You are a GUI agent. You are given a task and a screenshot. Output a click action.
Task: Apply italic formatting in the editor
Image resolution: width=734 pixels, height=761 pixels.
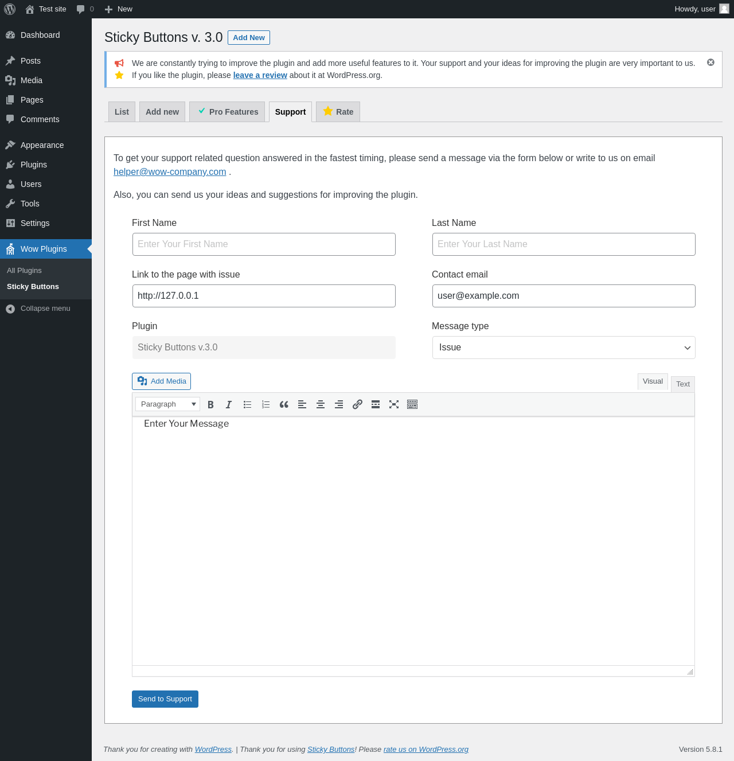coord(229,404)
